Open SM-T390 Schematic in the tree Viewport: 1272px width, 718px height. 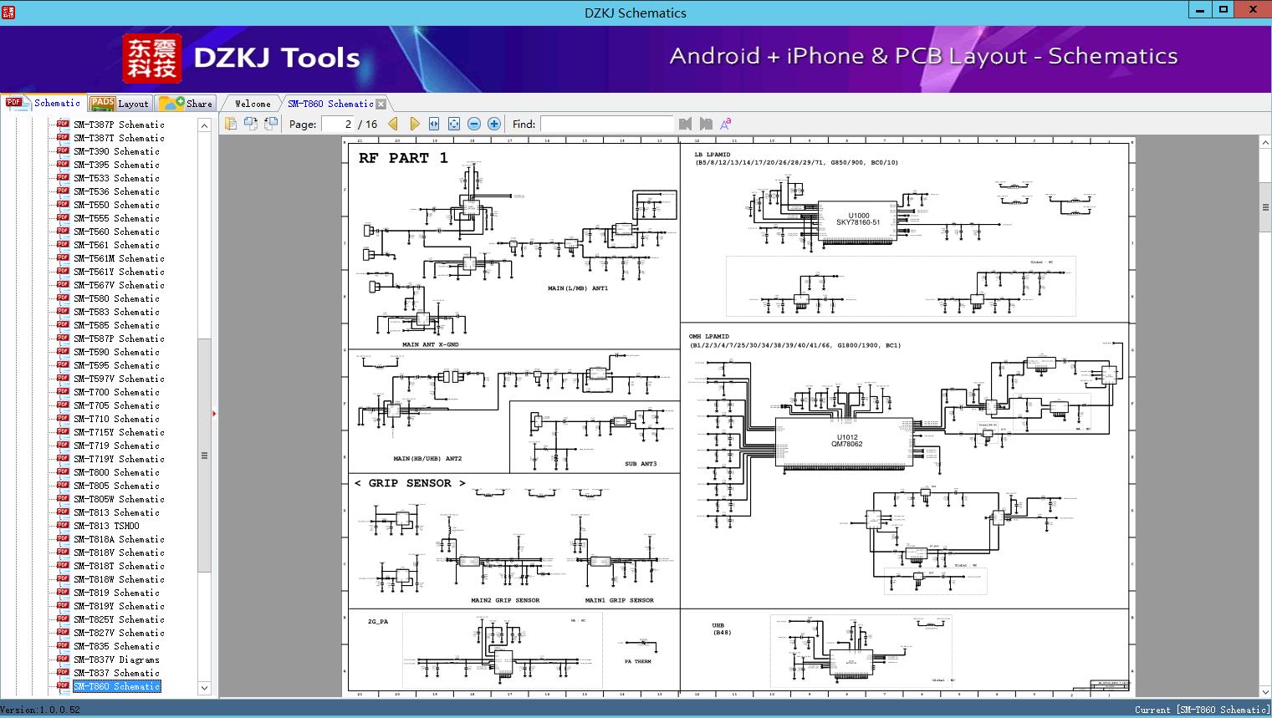click(116, 151)
